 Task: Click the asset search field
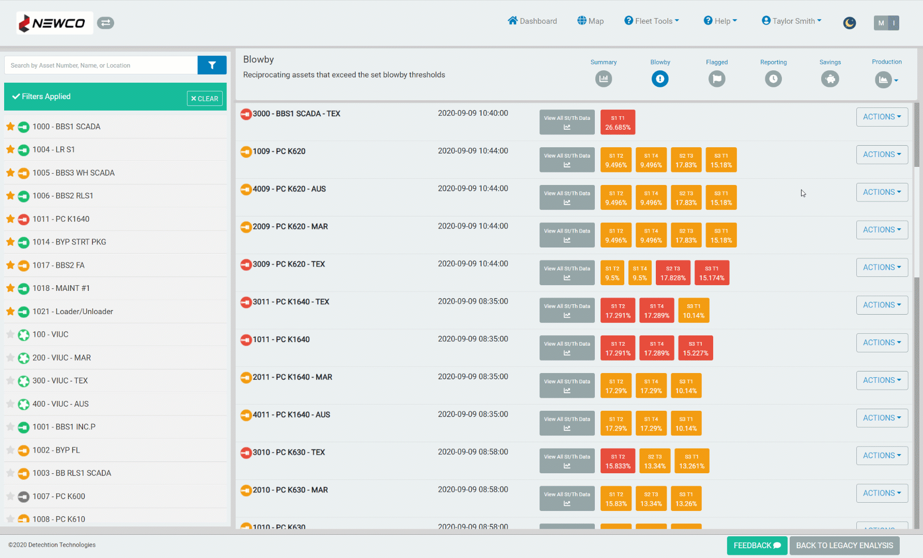tap(101, 65)
